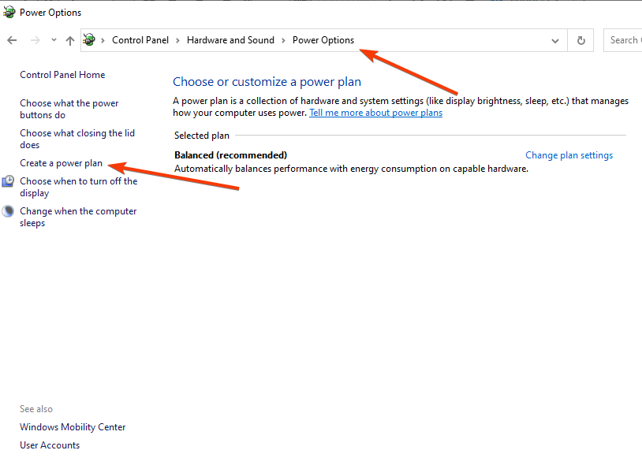Click Create a power plan

click(x=61, y=163)
